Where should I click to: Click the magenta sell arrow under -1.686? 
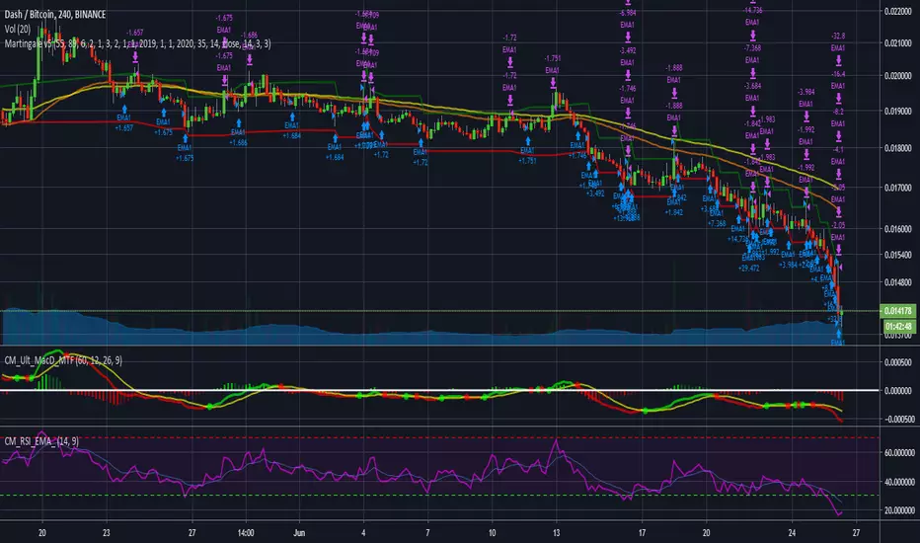point(250,59)
